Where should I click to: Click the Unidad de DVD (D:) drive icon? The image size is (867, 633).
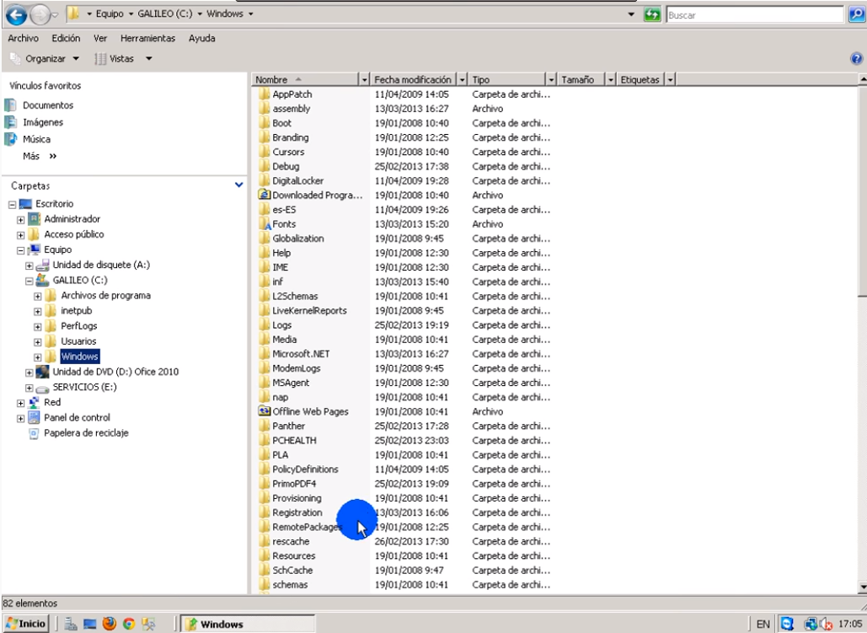[x=43, y=372]
